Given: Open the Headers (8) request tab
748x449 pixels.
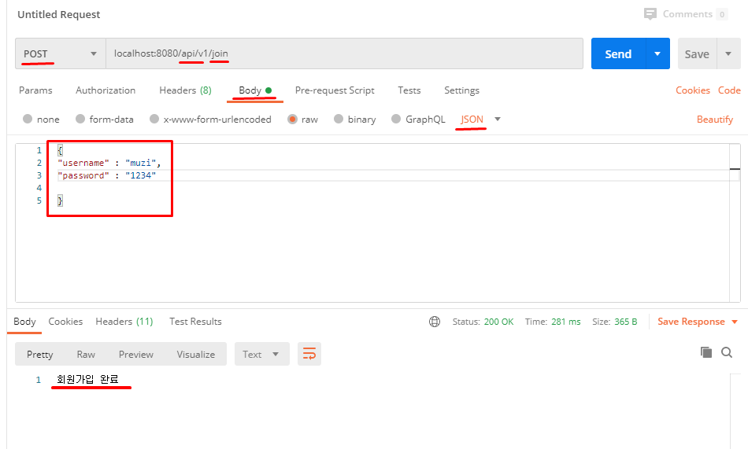Looking at the screenshot, I should point(185,90).
